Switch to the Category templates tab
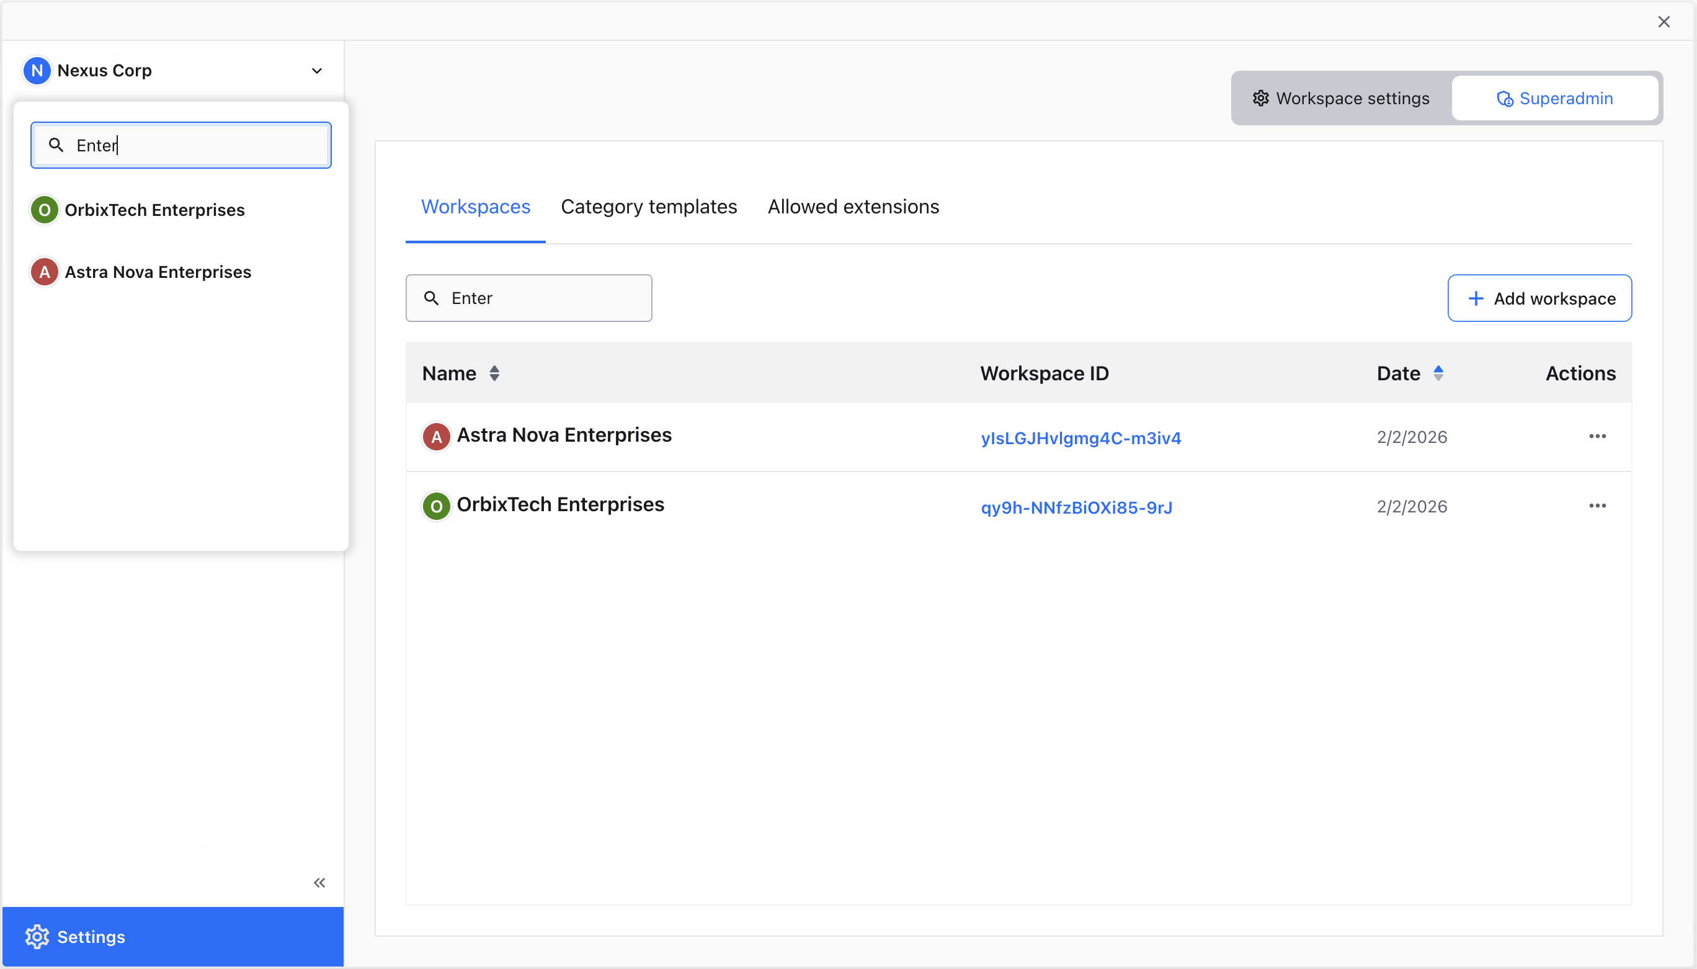Image resolution: width=1697 pixels, height=969 pixels. coord(649,207)
